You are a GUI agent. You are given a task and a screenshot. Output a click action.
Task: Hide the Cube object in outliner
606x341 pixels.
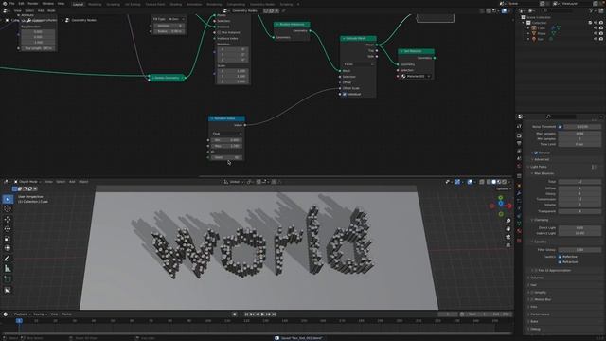click(x=596, y=27)
